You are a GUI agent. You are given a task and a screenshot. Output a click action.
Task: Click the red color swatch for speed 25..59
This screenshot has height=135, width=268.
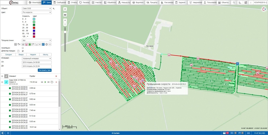pos(34,28)
